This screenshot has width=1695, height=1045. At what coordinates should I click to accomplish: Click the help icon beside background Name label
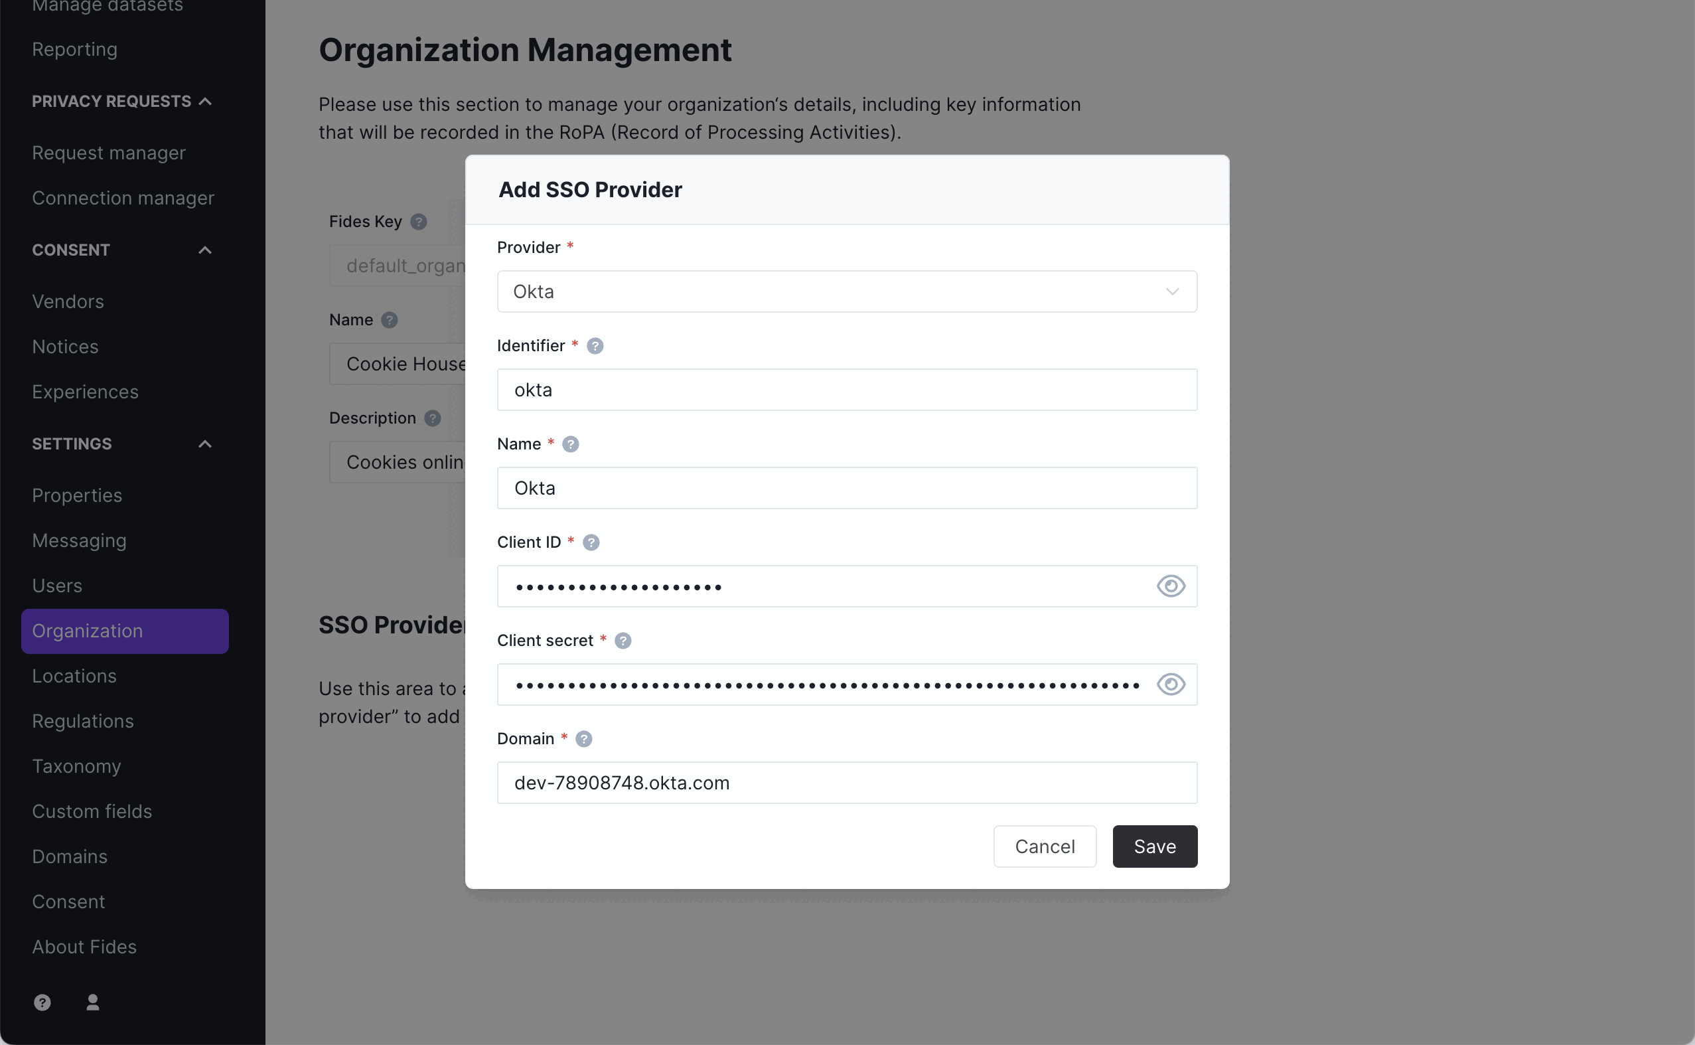[390, 320]
